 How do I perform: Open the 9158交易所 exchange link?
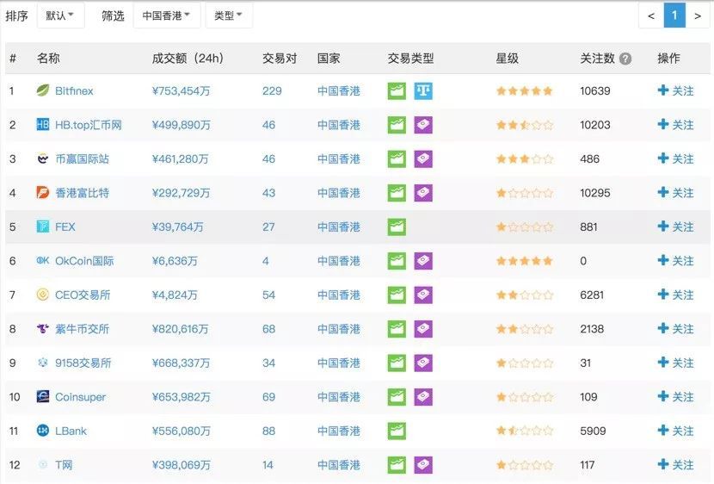(83, 363)
